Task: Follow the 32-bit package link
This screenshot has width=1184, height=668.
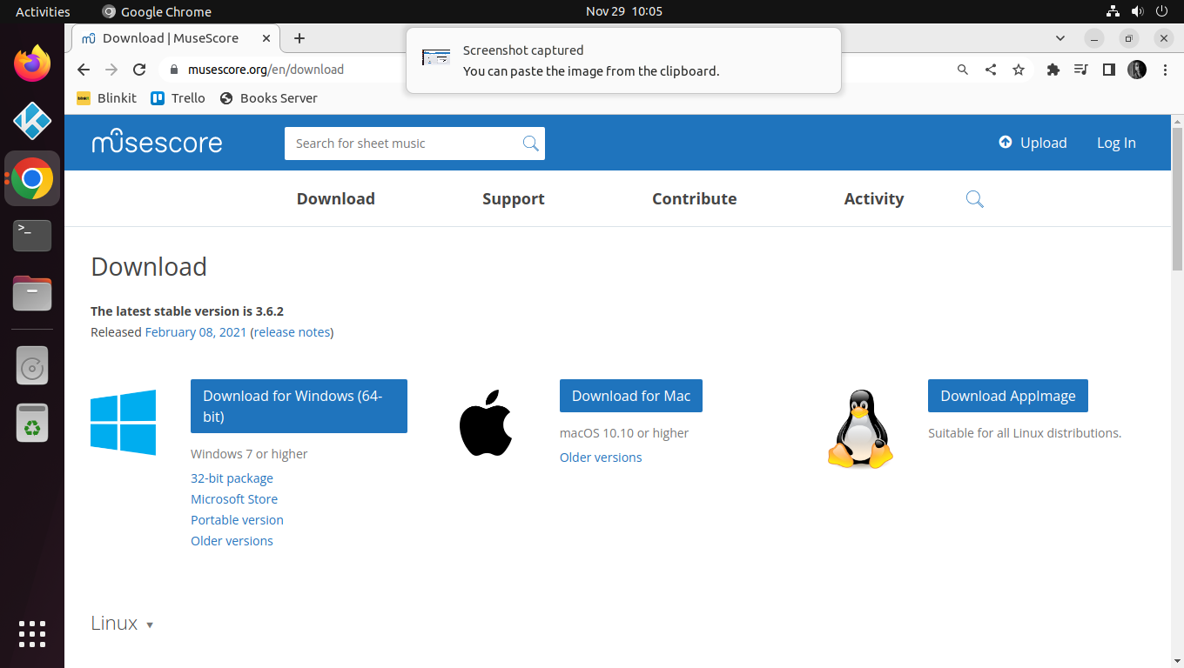Action: click(x=232, y=478)
